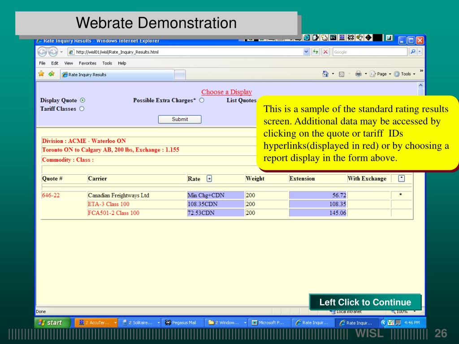Screen dimensions: 459x344
Task: Open quote link 646-22
Action: pyautogui.click(x=51, y=195)
